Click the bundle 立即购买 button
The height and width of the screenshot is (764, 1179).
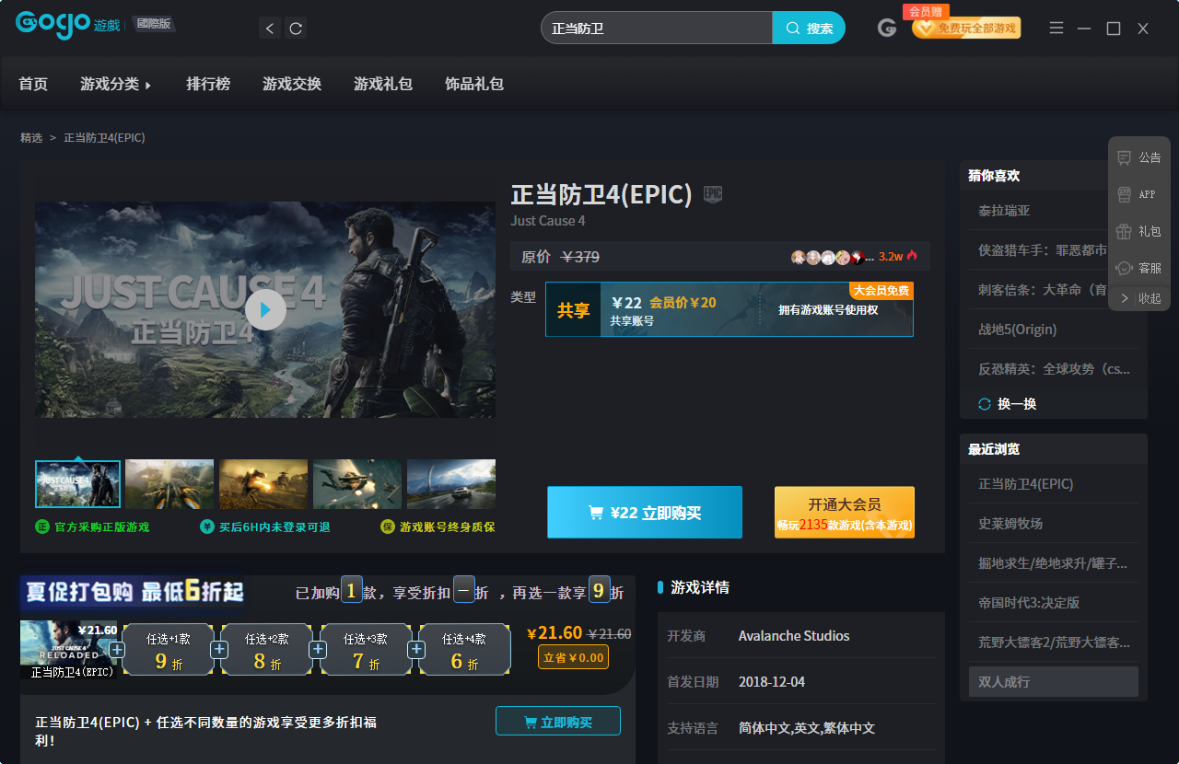pyautogui.click(x=558, y=722)
